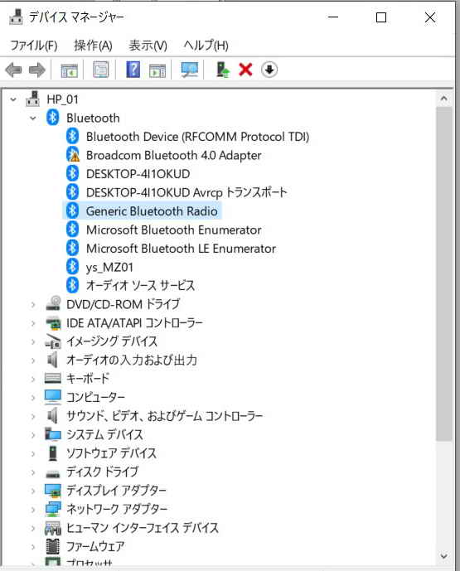Expand ディスプレイ アダプター category
Screen dimensions: 460x571
[33, 491]
